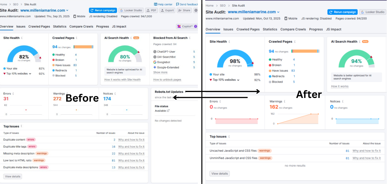This screenshot has height=184, width=388.
Task: Open How to unblock pages link
Action: [167, 80]
